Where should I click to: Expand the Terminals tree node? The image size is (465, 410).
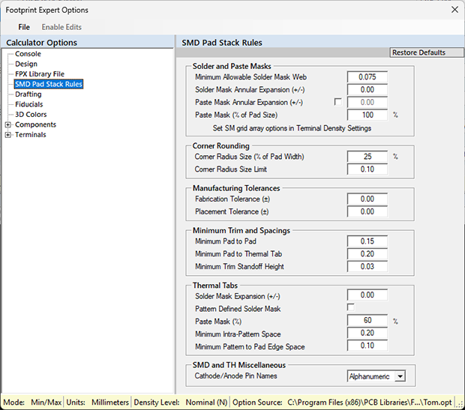click(8, 135)
